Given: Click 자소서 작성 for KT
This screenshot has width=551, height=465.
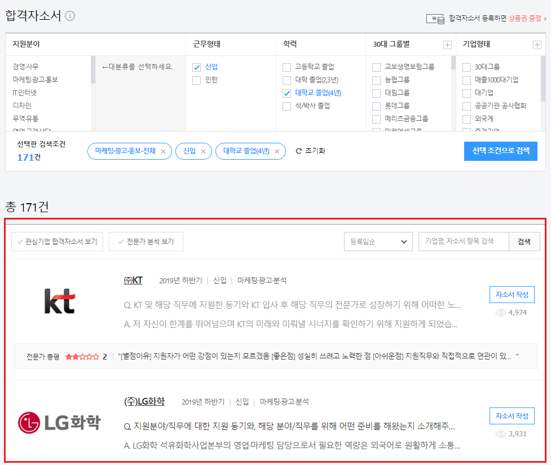Looking at the screenshot, I should coord(512,295).
